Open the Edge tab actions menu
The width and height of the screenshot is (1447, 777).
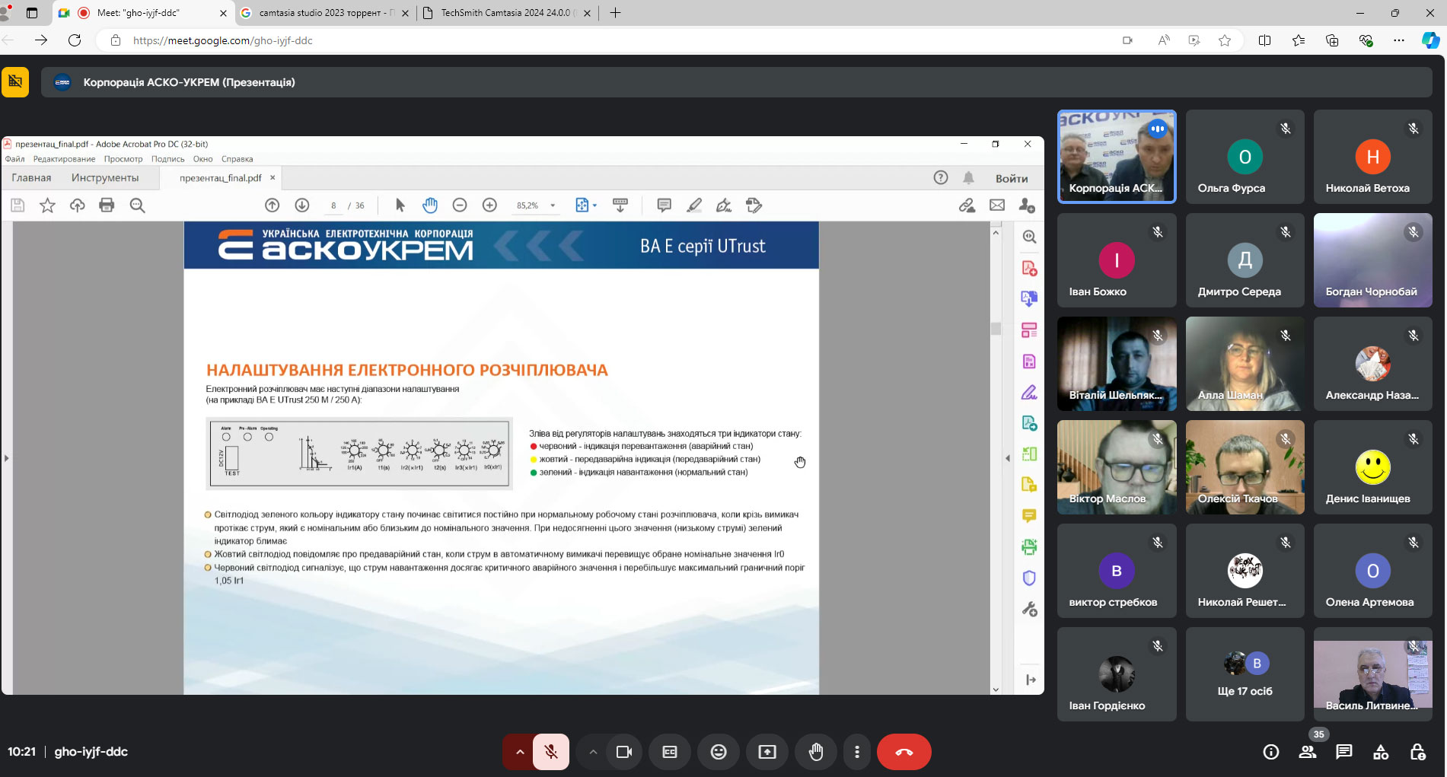[x=32, y=13]
